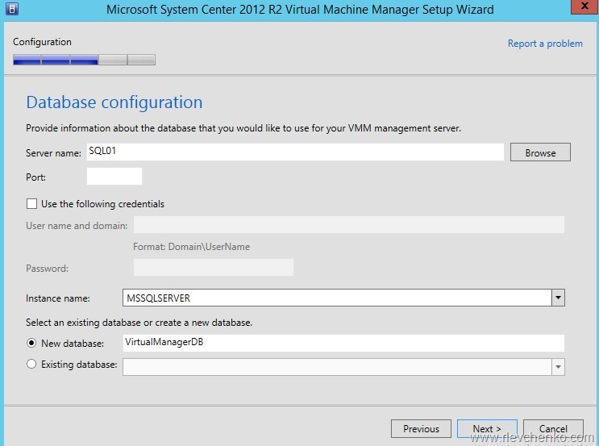Click the Server name field containing SQL01
Image resolution: width=599 pixels, height=446 pixels.
(294, 152)
